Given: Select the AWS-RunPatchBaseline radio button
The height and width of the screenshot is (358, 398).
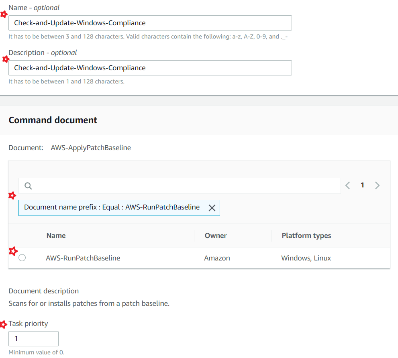Looking at the screenshot, I should point(22,258).
